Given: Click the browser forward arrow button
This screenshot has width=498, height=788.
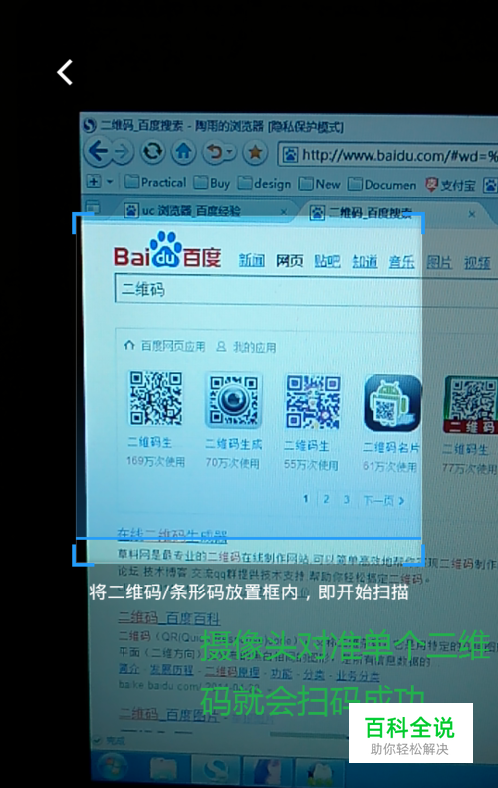Looking at the screenshot, I should 122,151.
